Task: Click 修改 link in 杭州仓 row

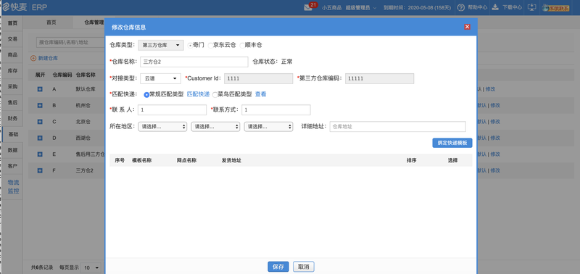Action: click(x=495, y=105)
